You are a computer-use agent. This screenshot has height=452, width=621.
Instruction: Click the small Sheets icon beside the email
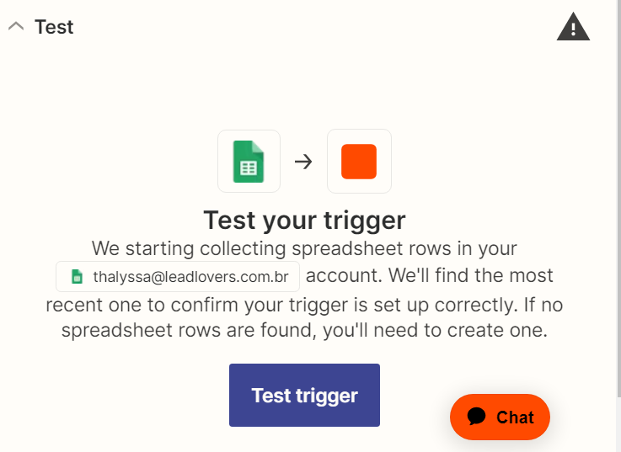[77, 276]
